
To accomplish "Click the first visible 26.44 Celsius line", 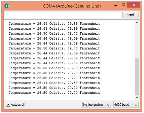I will (x=54, y=24).
